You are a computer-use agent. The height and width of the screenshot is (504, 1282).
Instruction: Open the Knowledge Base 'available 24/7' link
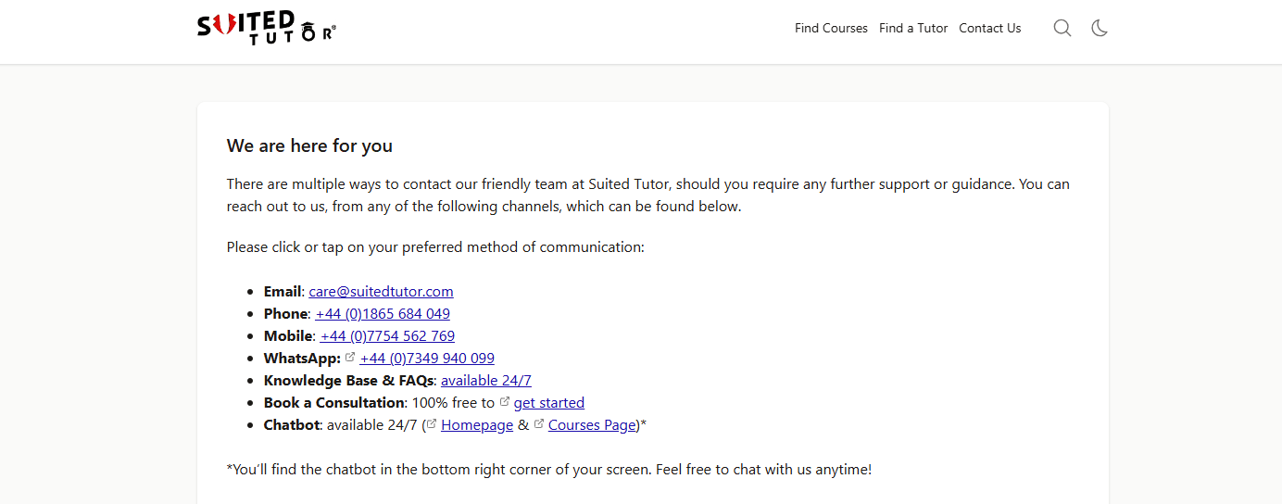point(486,380)
